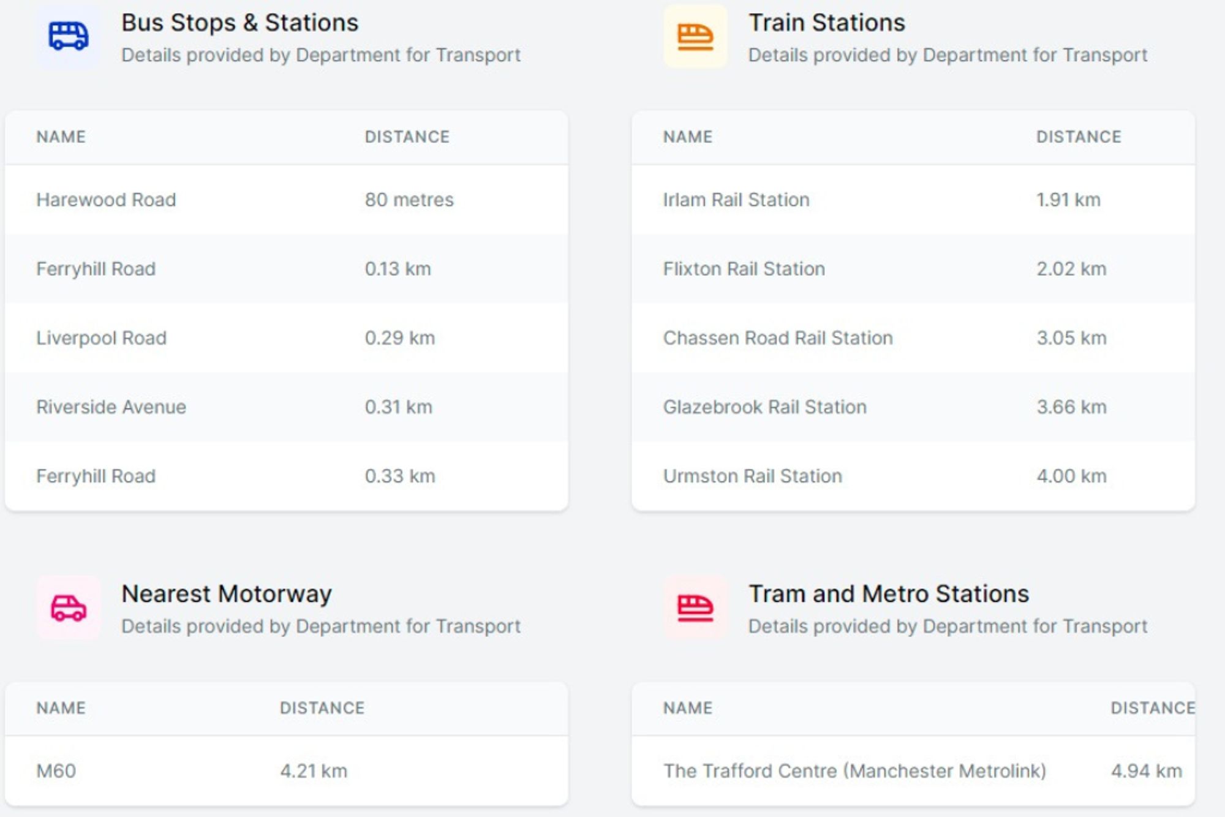Click the Bus Stops NAME column header
Image resolution: width=1225 pixels, height=817 pixels.
coord(61,137)
